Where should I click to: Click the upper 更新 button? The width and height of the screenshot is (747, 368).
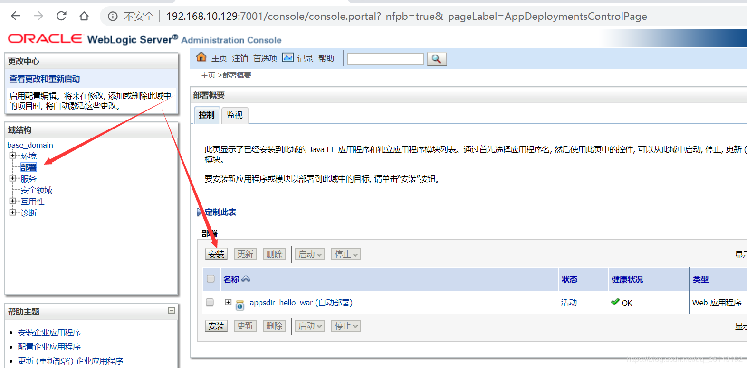coord(245,254)
